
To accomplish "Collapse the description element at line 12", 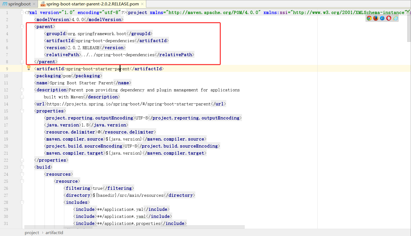I will [22, 90].
